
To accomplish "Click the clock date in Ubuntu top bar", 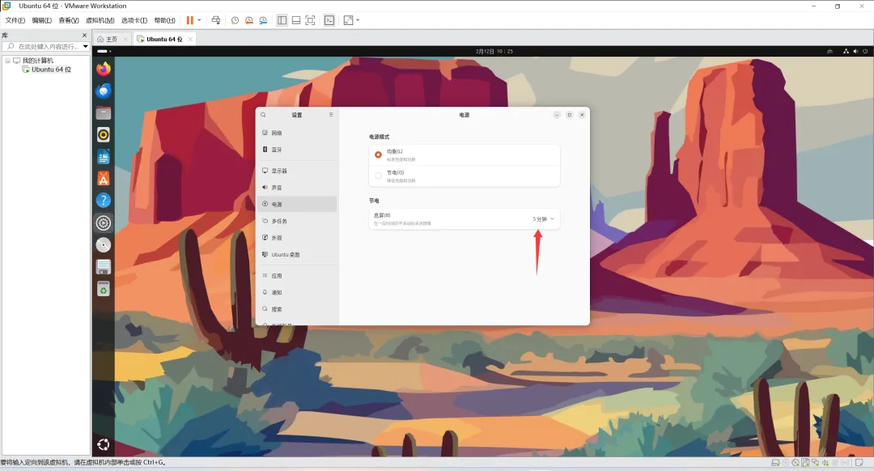I will tap(494, 51).
